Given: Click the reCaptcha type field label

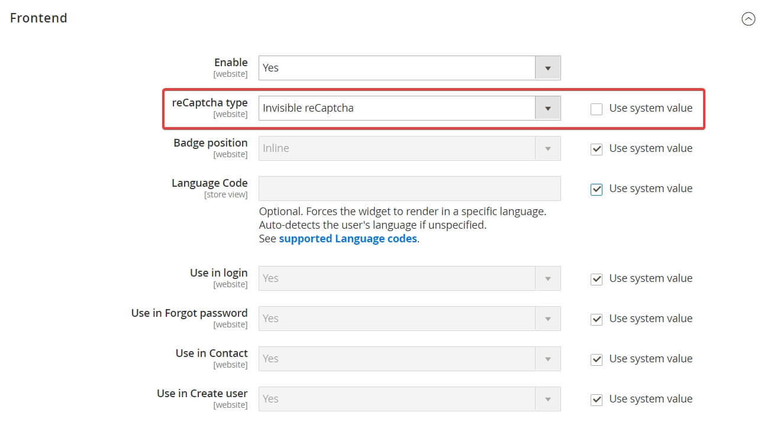Looking at the screenshot, I should [x=209, y=102].
